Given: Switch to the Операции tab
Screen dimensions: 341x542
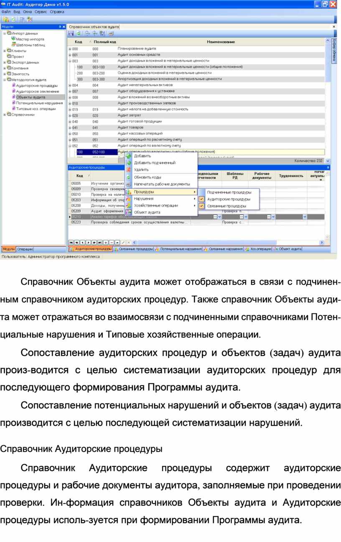Looking at the screenshot, I should click(x=25, y=249).
